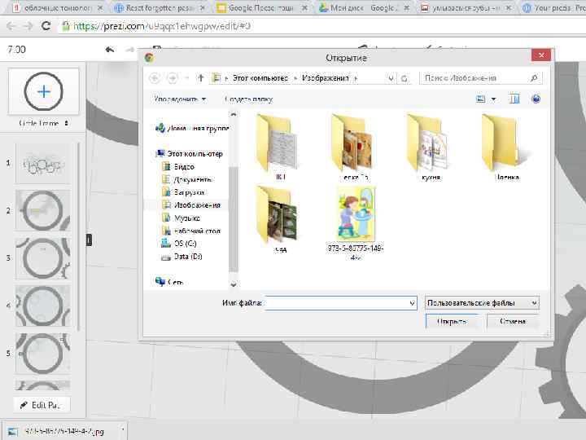Open dialog help icon
The width and height of the screenshot is (586, 440).
(x=536, y=99)
